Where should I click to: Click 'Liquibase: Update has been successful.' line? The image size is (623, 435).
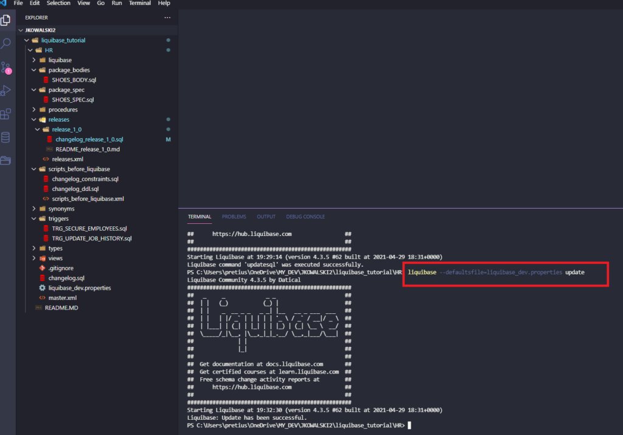(x=247, y=417)
